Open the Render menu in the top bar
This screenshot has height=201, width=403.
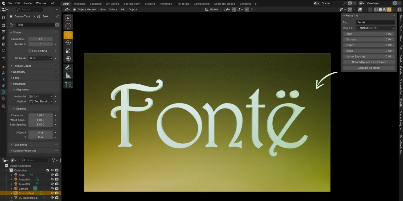pyautogui.click(x=28, y=3)
